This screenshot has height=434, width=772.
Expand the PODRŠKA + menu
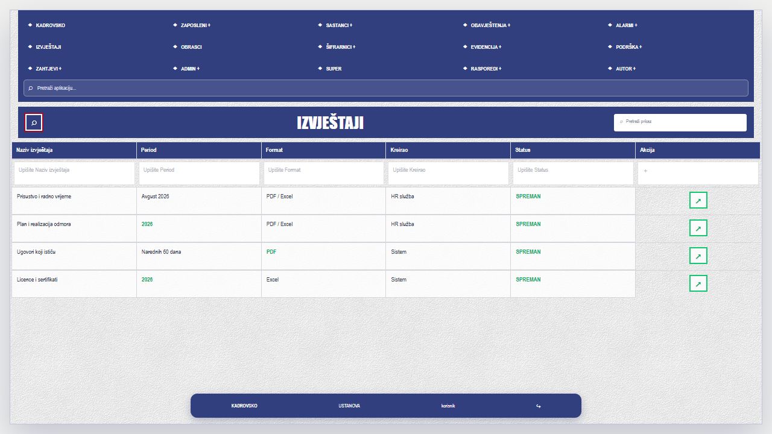click(x=628, y=47)
